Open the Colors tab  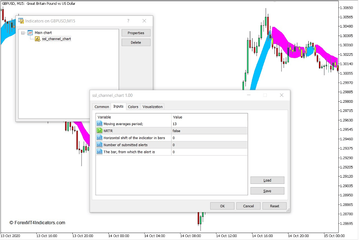tap(133, 106)
